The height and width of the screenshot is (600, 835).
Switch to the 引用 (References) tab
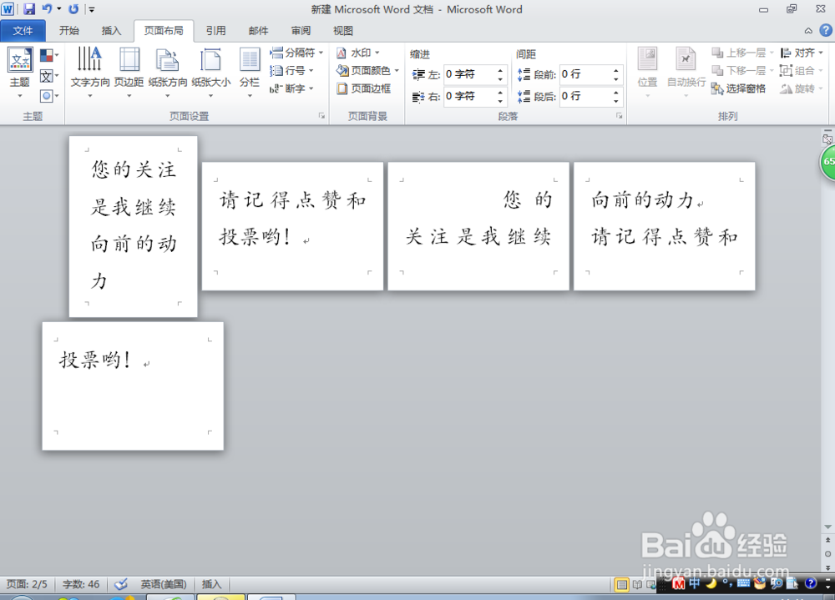click(215, 30)
